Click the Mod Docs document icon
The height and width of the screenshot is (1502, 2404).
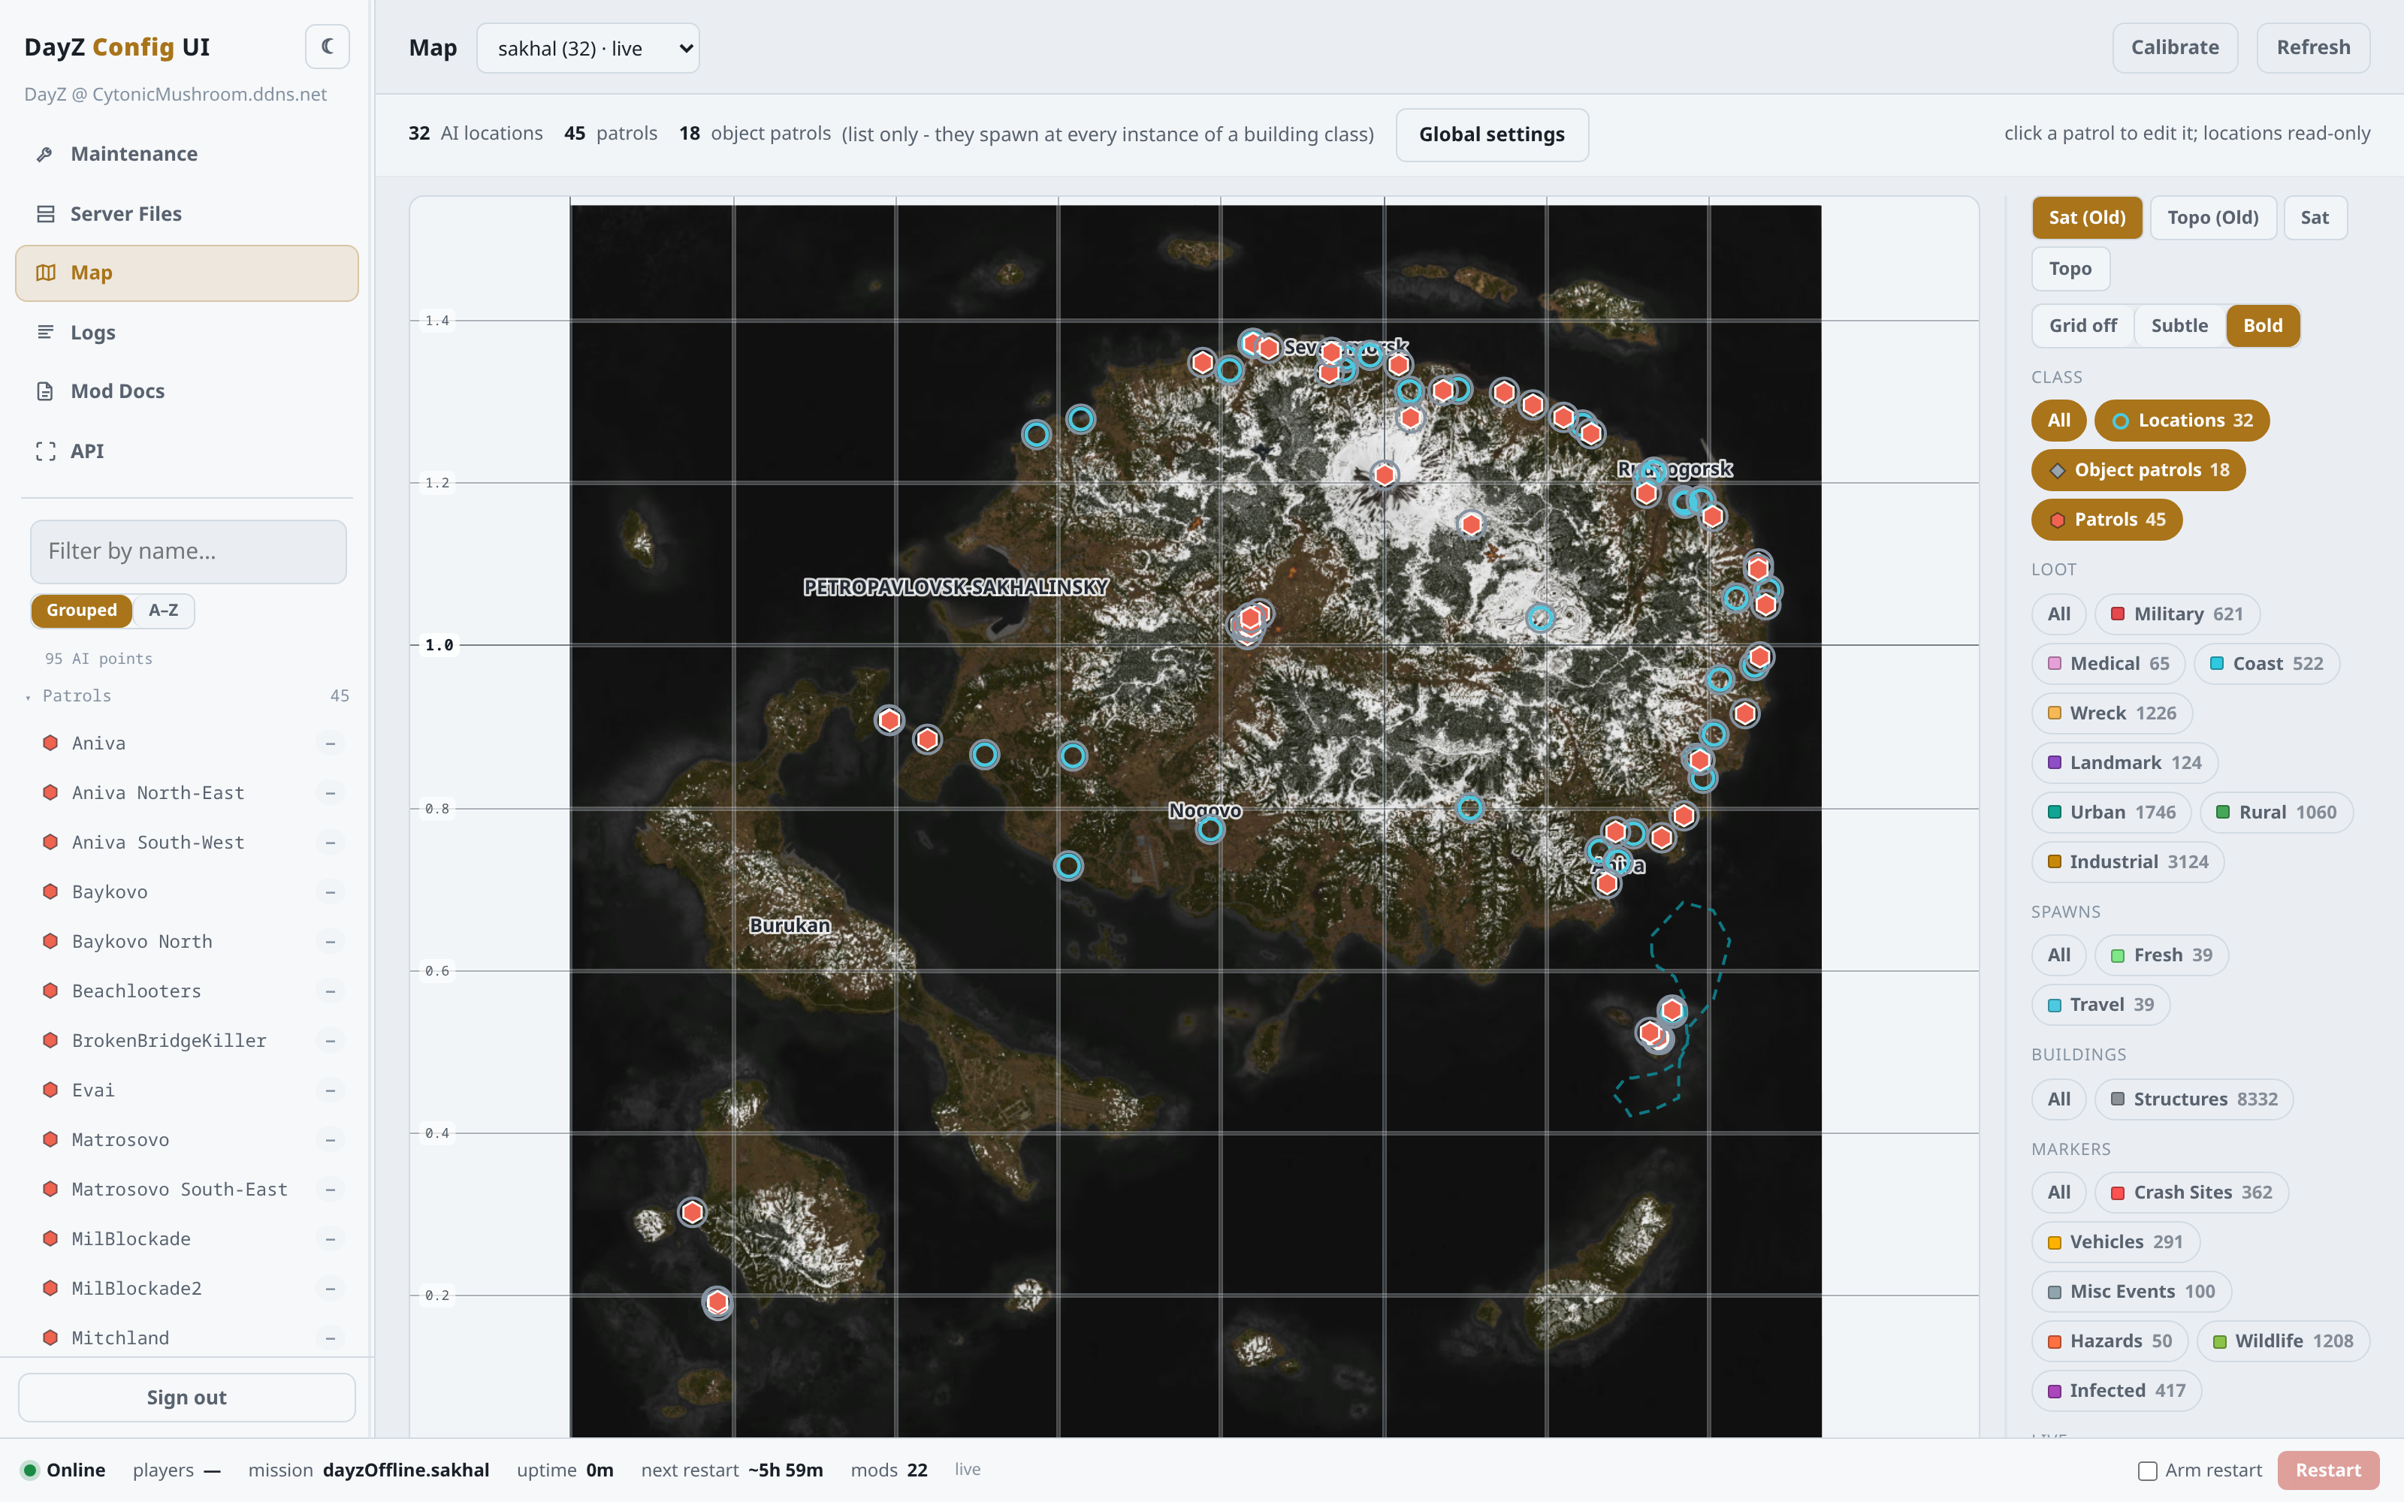[45, 391]
